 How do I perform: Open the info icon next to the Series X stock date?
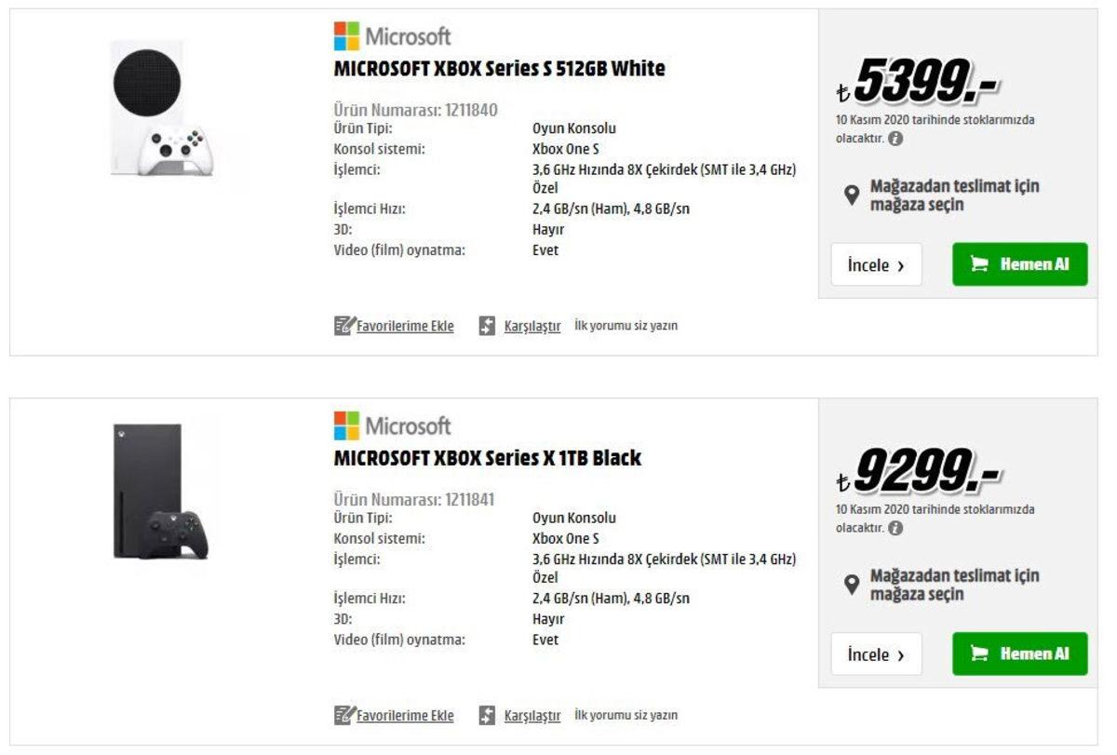[x=897, y=527]
